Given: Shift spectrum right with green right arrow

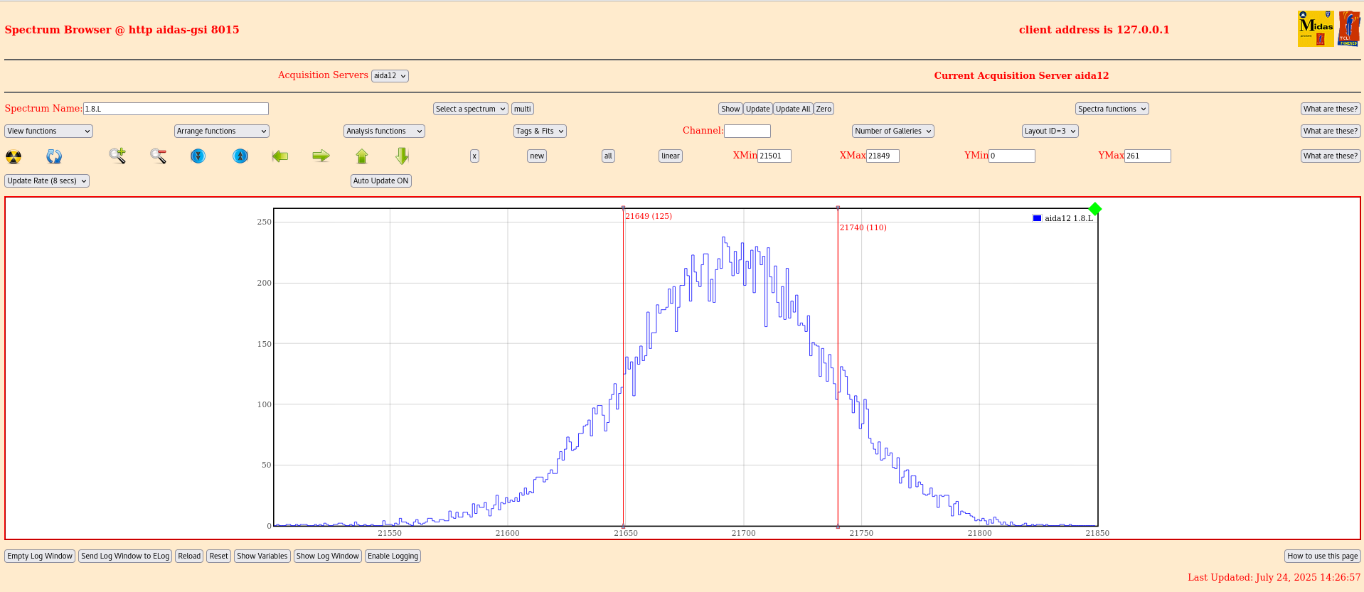Looking at the screenshot, I should (321, 156).
